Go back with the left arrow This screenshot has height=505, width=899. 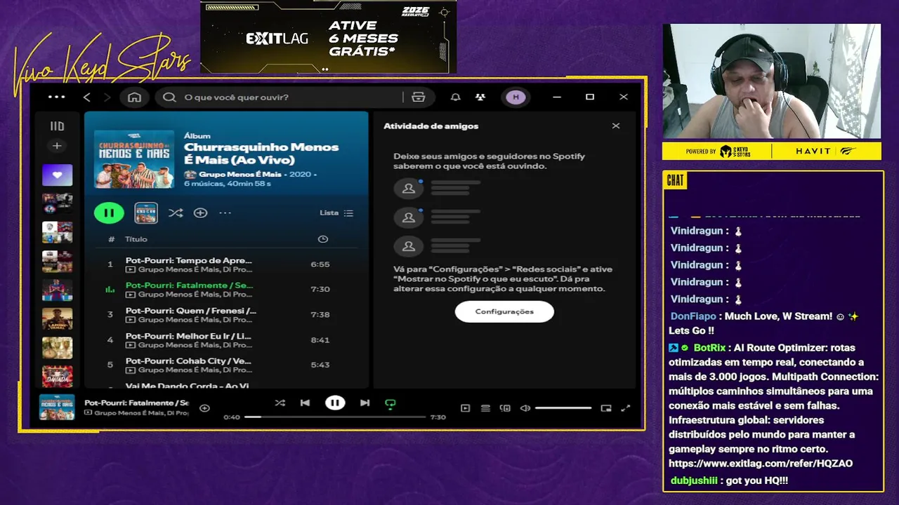(x=87, y=97)
